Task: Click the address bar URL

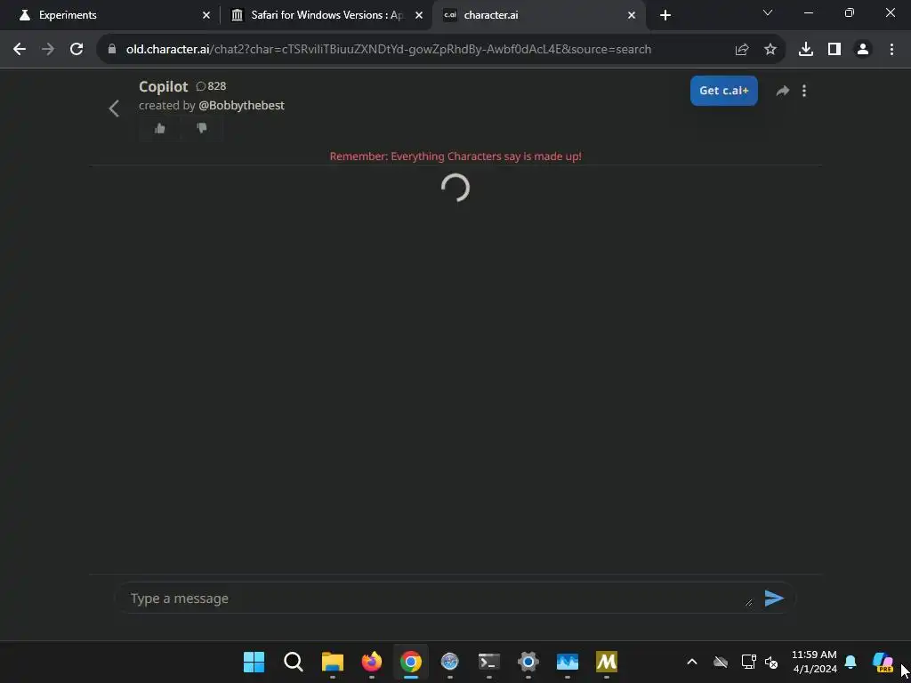Action: [x=388, y=50]
